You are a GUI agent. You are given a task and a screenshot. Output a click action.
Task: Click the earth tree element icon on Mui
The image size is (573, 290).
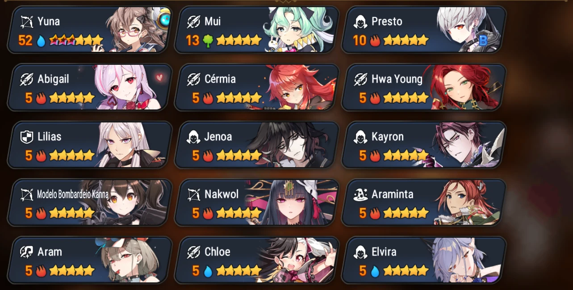click(208, 41)
